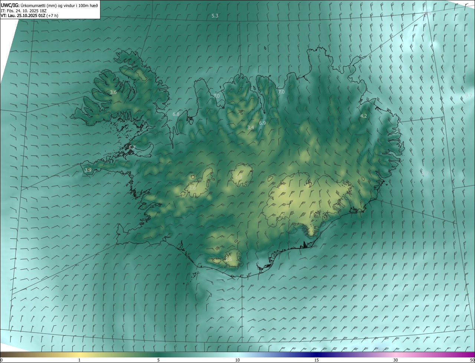Screen dimensions: 475x363
Task: Click the colour scale tick labelled 50
Action: [472, 360]
